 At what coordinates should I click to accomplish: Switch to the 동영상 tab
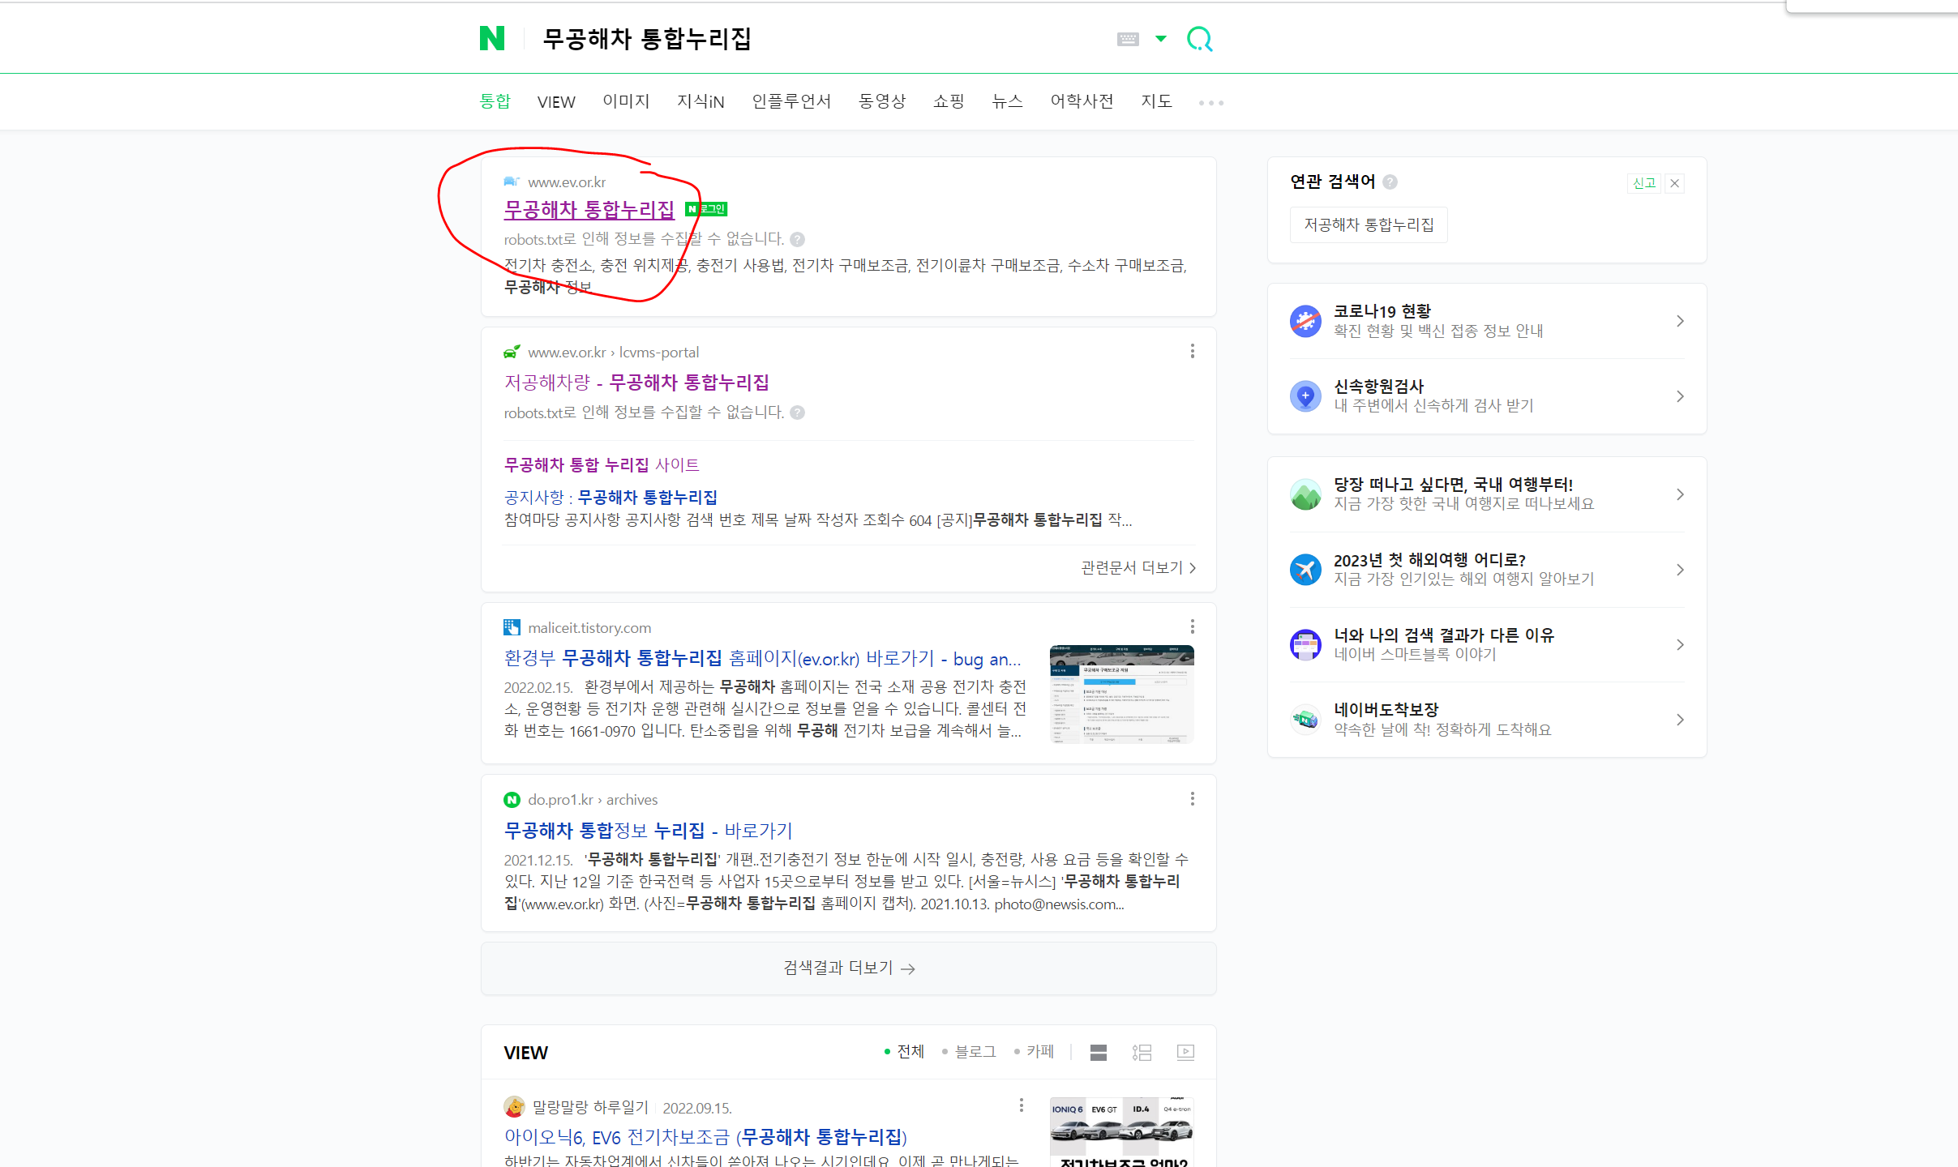coord(882,100)
